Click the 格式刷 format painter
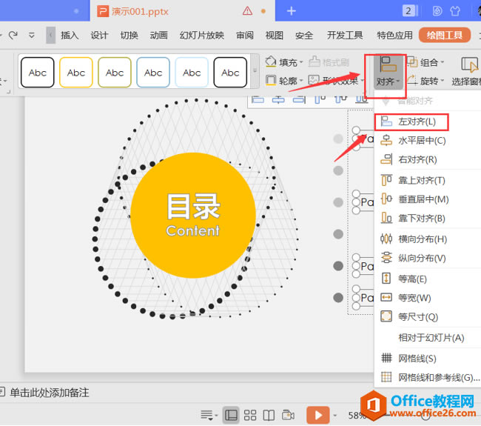Viewport: 481px width, 426px height. (x=329, y=62)
